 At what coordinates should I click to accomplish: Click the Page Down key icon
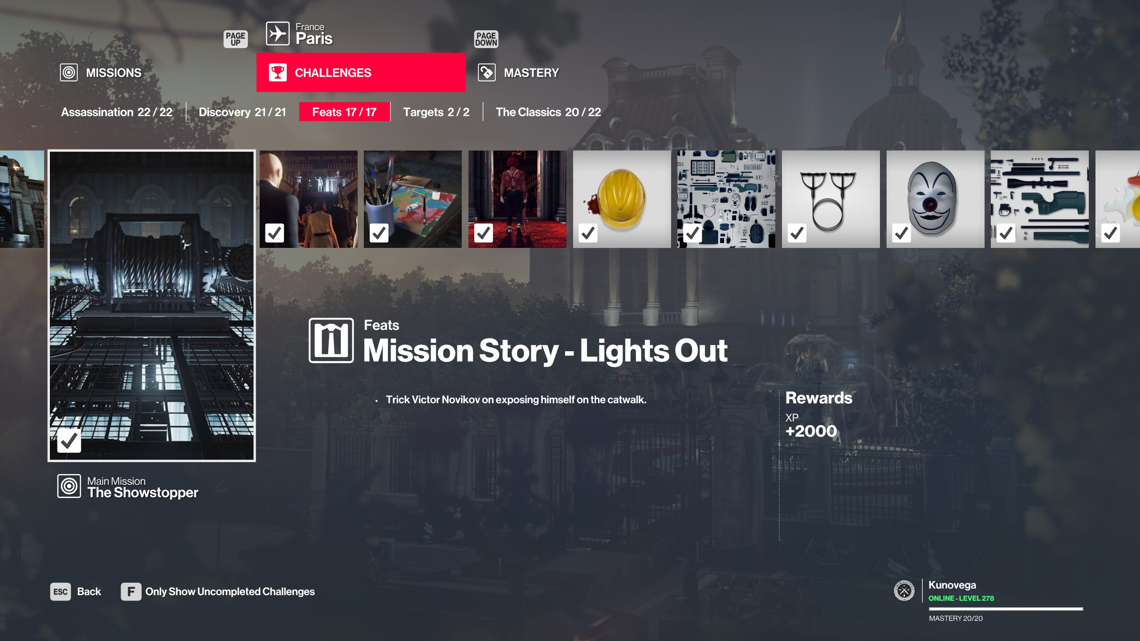click(x=486, y=39)
